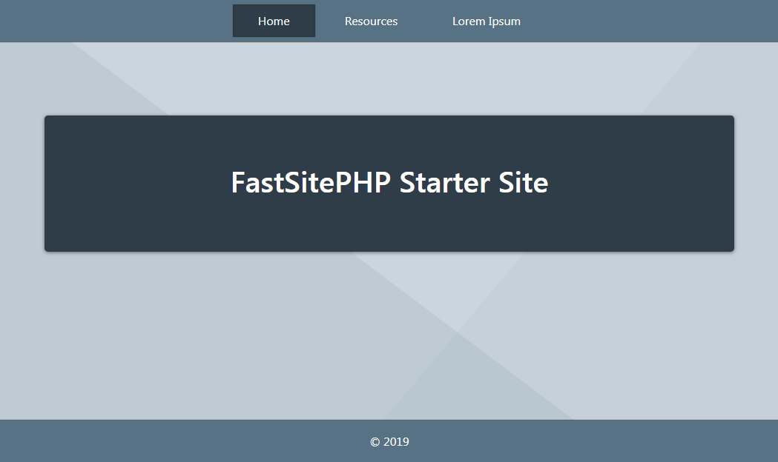Open the Lorem Ipsum page
Screen dimensions: 778x462
tap(487, 21)
